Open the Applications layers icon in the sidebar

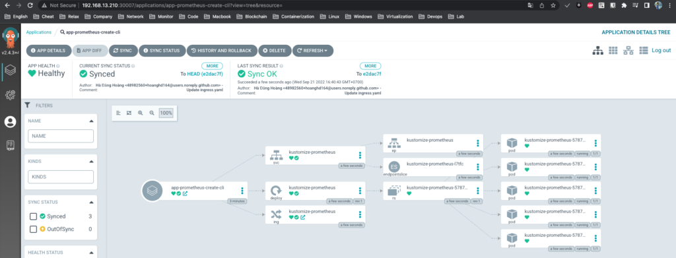(11, 71)
